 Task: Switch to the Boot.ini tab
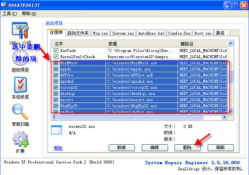tap(203, 33)
